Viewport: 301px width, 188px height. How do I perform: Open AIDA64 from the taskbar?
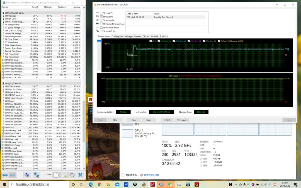pyautogui.click(x=152, y=184)
